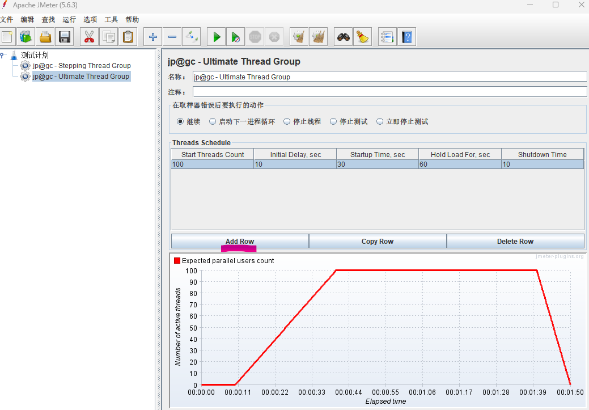
Task: Click the Copy Row button
Action: click(378, 241)
